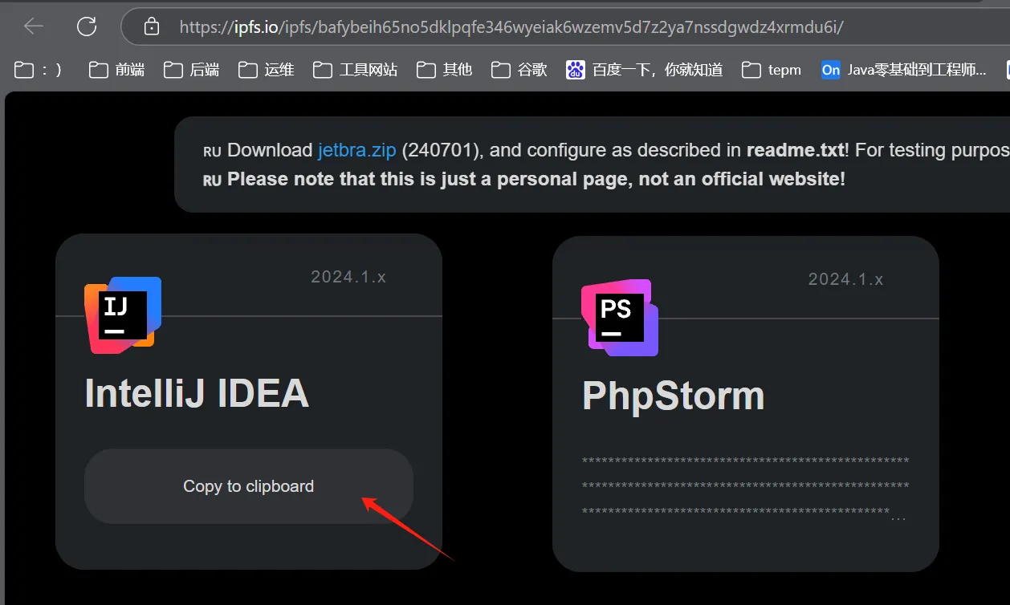Click 2024.1.x version on PhpStorm card
1010x605 pixels.
(845, 279)
